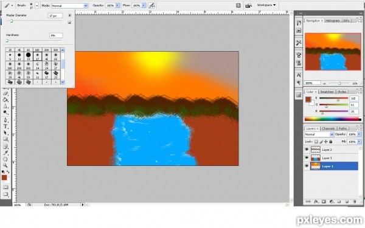The width and height of the screenshot is (365, 228).
Task: Toggle lock transparent pixels
Action: pyautogui.click(x=316, y=142)
